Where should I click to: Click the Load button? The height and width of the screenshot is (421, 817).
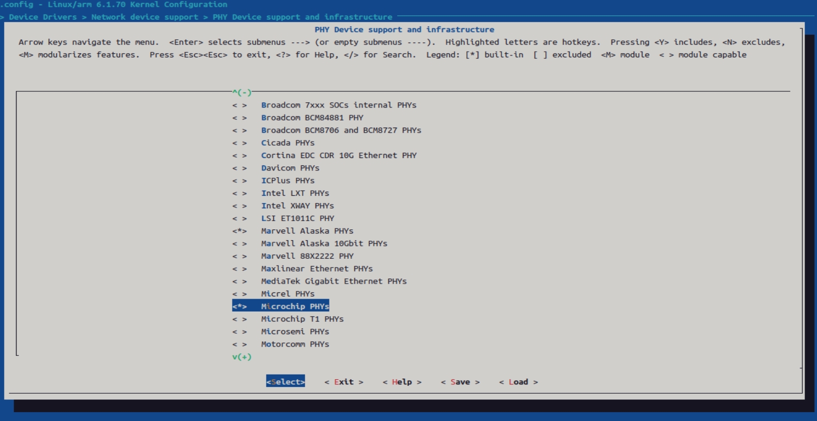click(x=519, y=382)
